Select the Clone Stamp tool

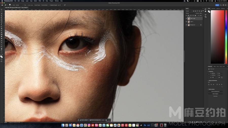[2, 28]
